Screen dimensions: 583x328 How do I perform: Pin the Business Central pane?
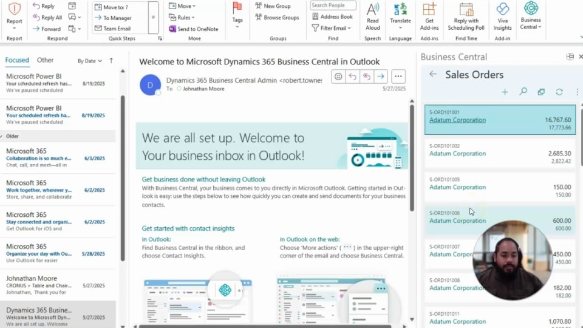coord(570,56)
